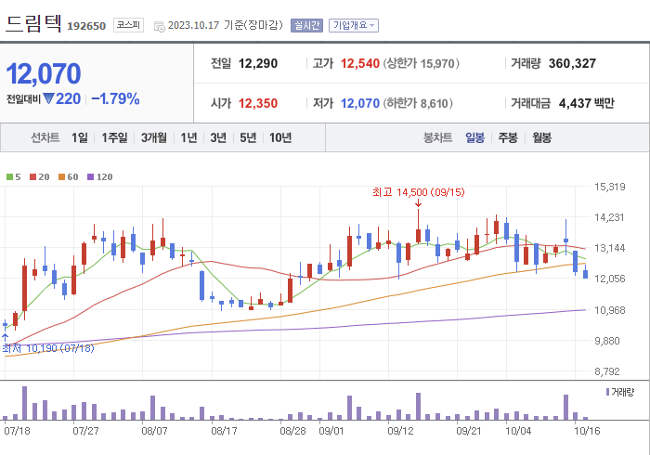Click the 08/17 date on the axis
This screenshot has height=455, width=650.
[x=224, y=431]
